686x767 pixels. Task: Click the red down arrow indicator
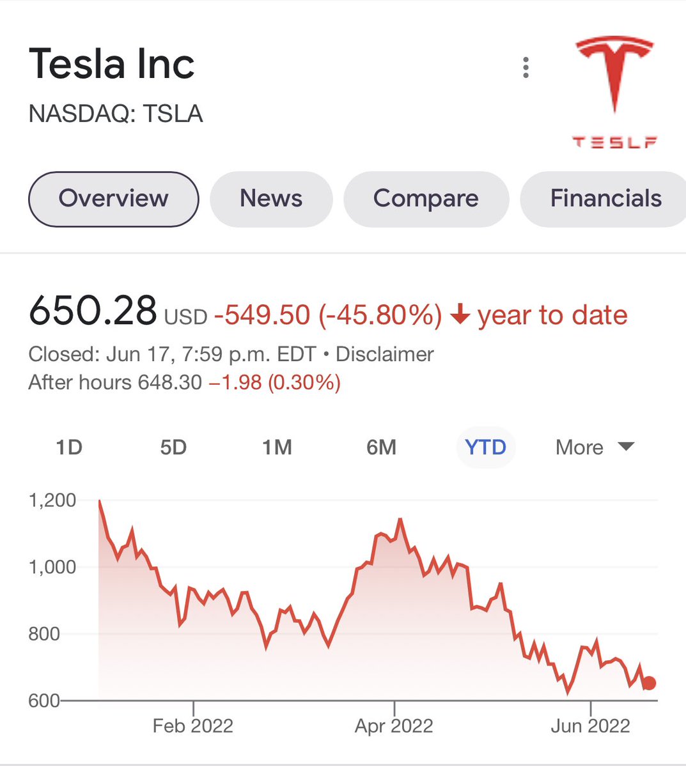pyautogui.click(x=460, y=315)
